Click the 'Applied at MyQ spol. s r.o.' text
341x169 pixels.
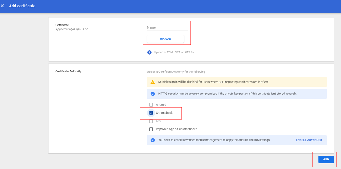click(x=72, y=29)
